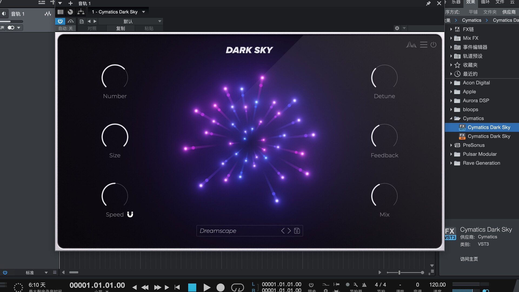
Task: Adjust the Speed knob
Action: (x=115, y=196)
